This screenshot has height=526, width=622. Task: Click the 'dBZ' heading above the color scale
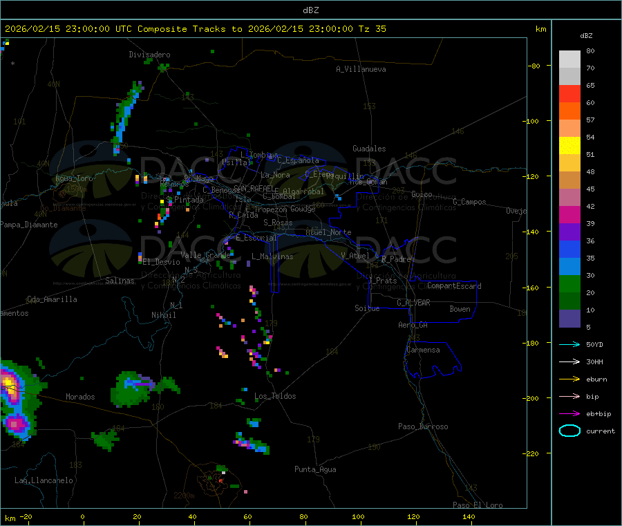point(586,36)
